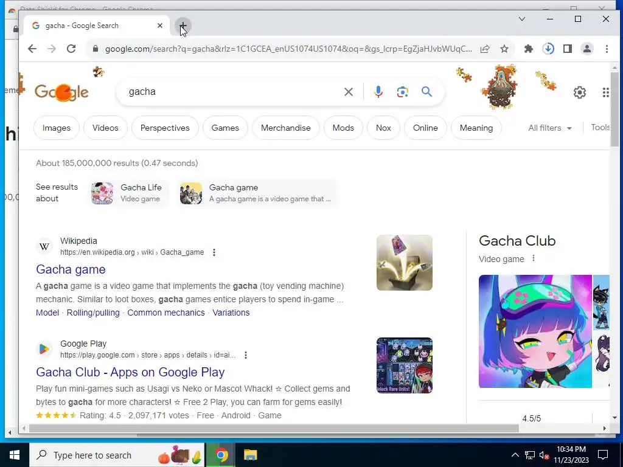Open File Explorer from the taskbar

[x=250, y=455]
